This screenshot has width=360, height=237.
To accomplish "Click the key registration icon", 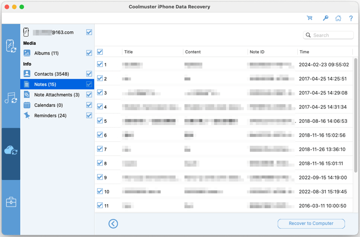I will (325, 18).
